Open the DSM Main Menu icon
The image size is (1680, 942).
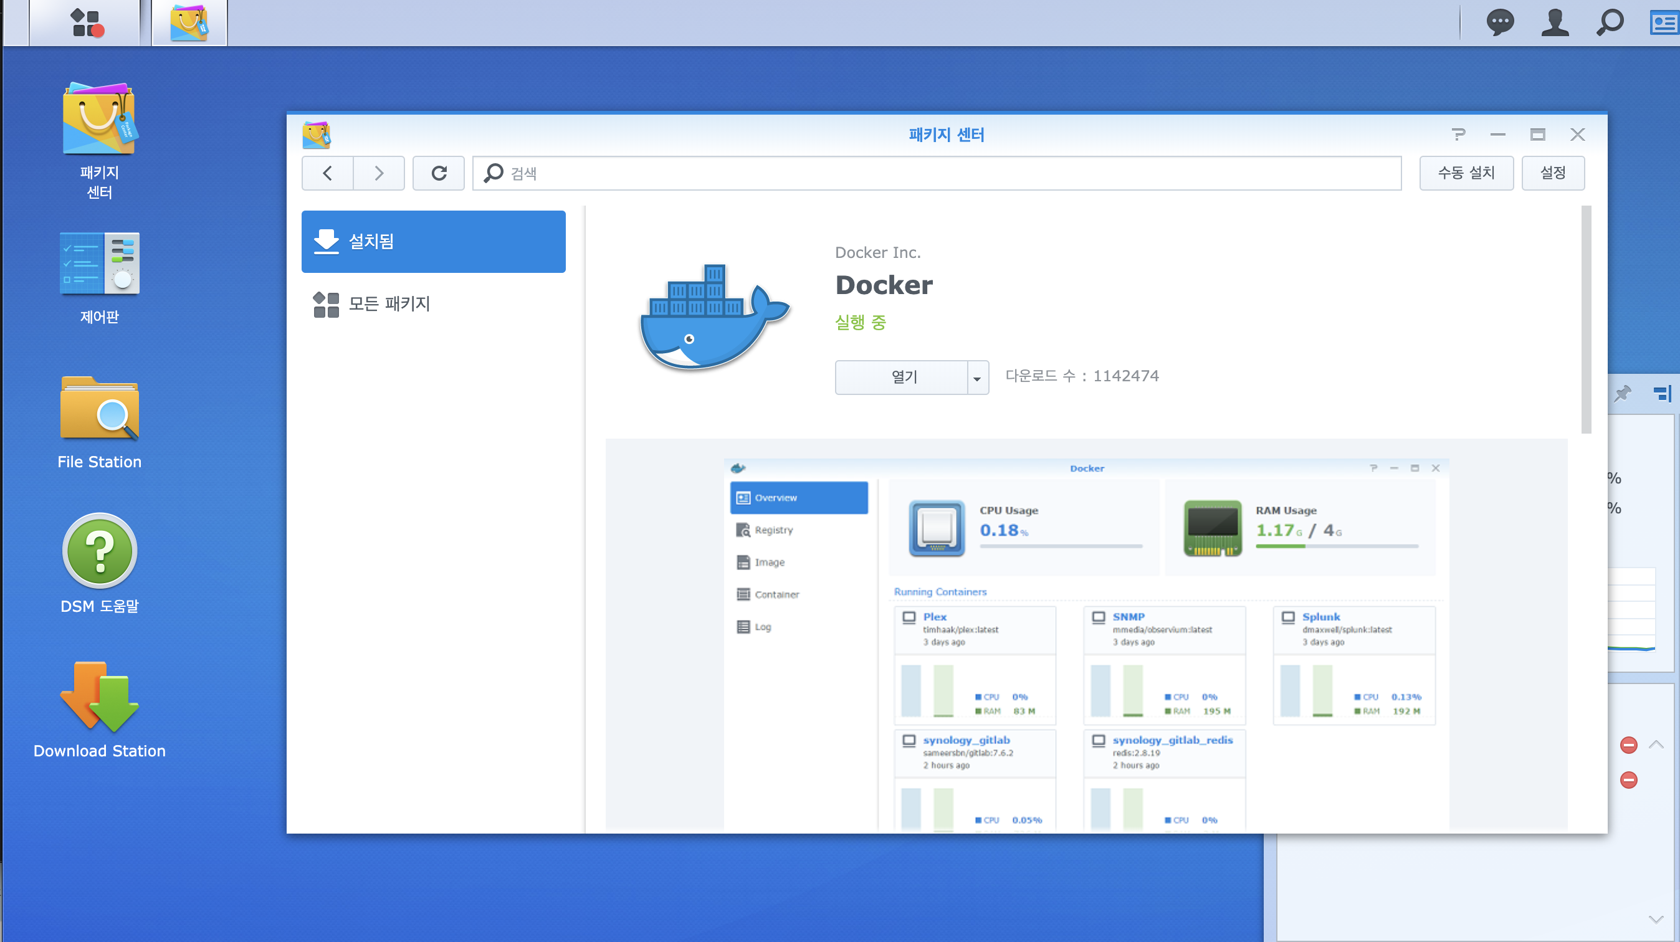click(86, 23)
